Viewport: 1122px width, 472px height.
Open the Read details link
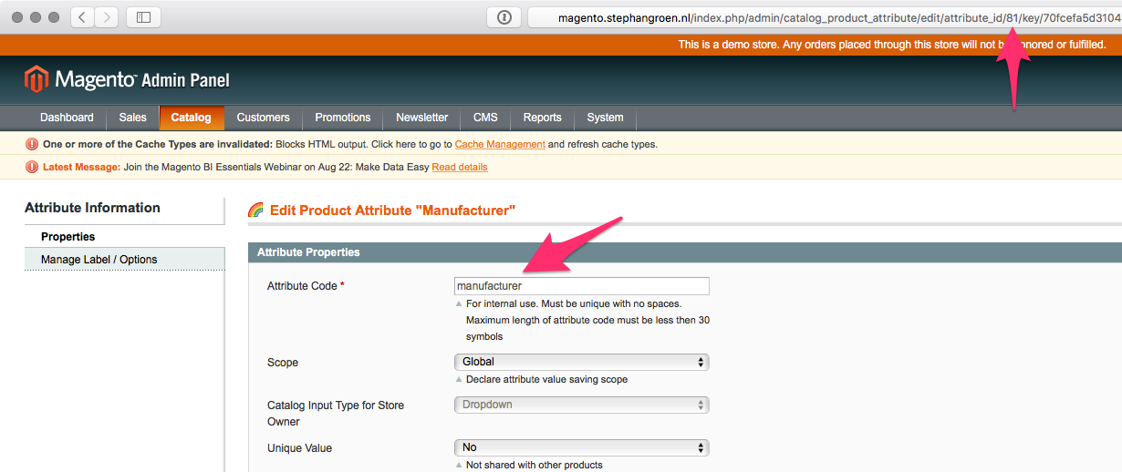pos(460,167)
